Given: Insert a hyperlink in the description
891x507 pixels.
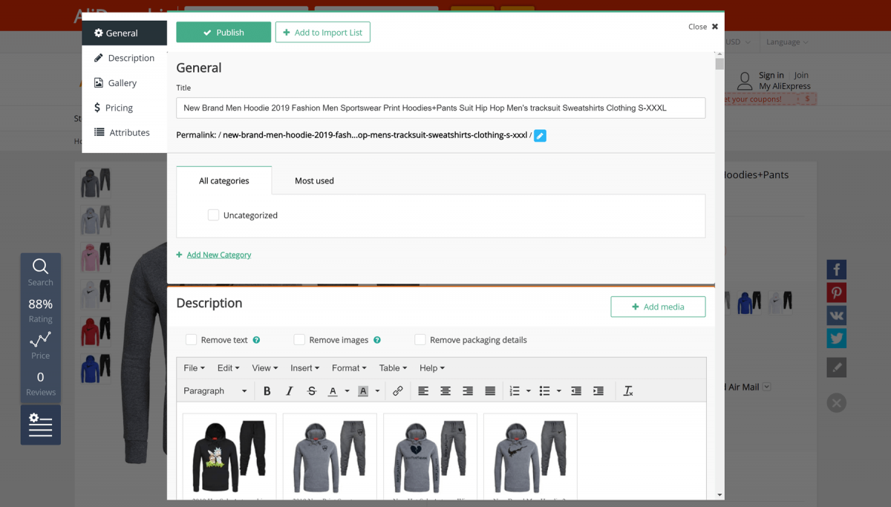Looking at the screenshot, I should click(398, 390).
